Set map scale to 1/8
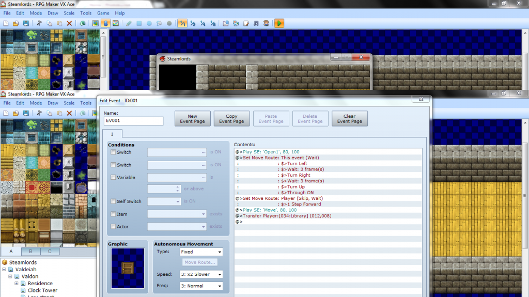The height and width of the screenshot is (297, 529). [x=213, y=23]
